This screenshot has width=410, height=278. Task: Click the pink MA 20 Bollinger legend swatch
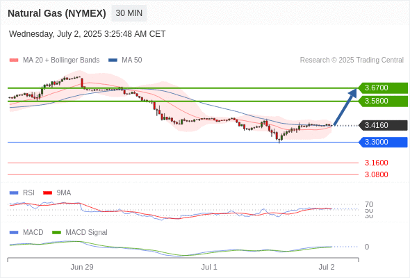(x=14, y=60)
